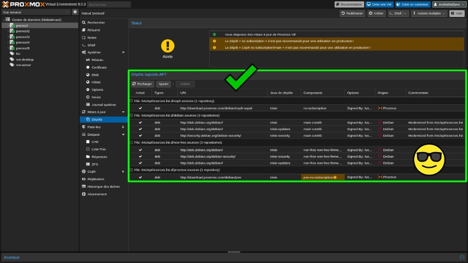
Task: Click the enabled checkmark for ceph-squid repository
Action: point(140,108)
